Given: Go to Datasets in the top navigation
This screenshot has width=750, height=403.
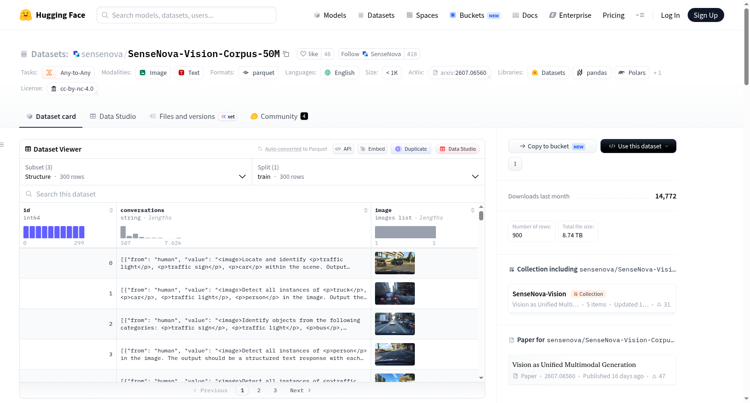Looking at the screenshot, I should pos(376,15).
